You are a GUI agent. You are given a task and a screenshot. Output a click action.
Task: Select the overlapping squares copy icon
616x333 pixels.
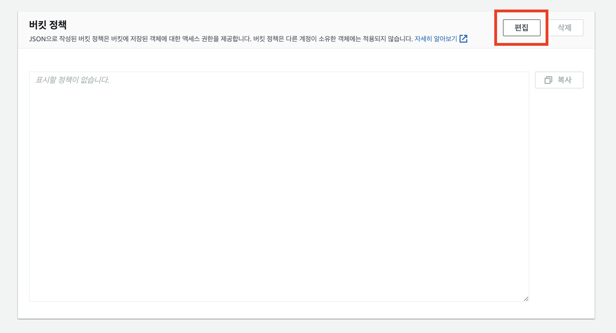point(548,80)
